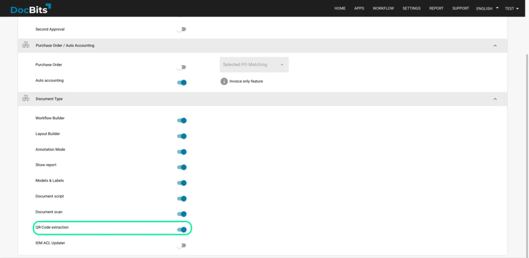
Task: Toggle the Show report switch
Action: (x=182, y=167)
